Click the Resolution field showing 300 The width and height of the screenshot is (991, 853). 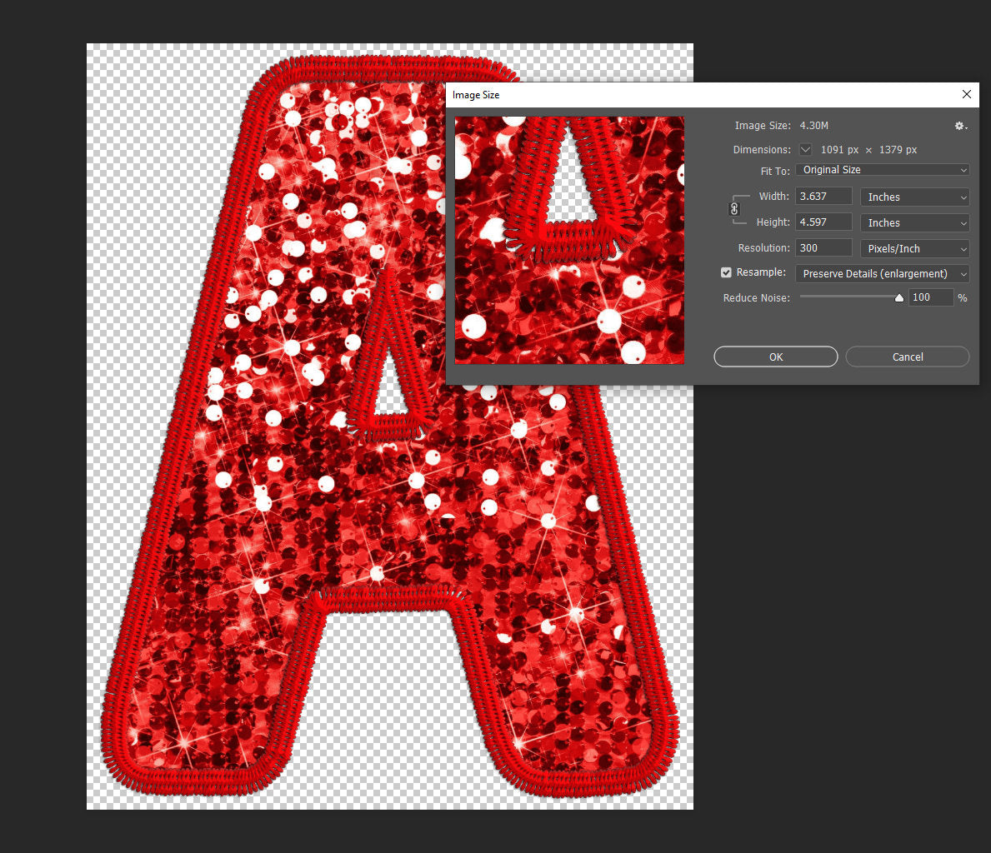coord(822,247)
